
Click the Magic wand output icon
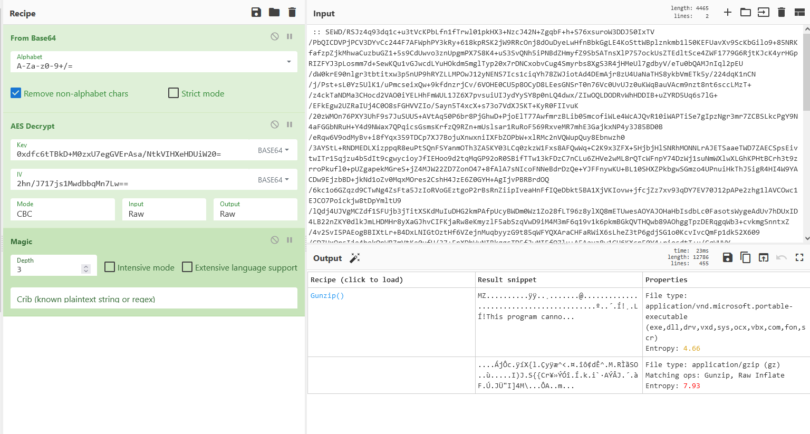[355, 258]
